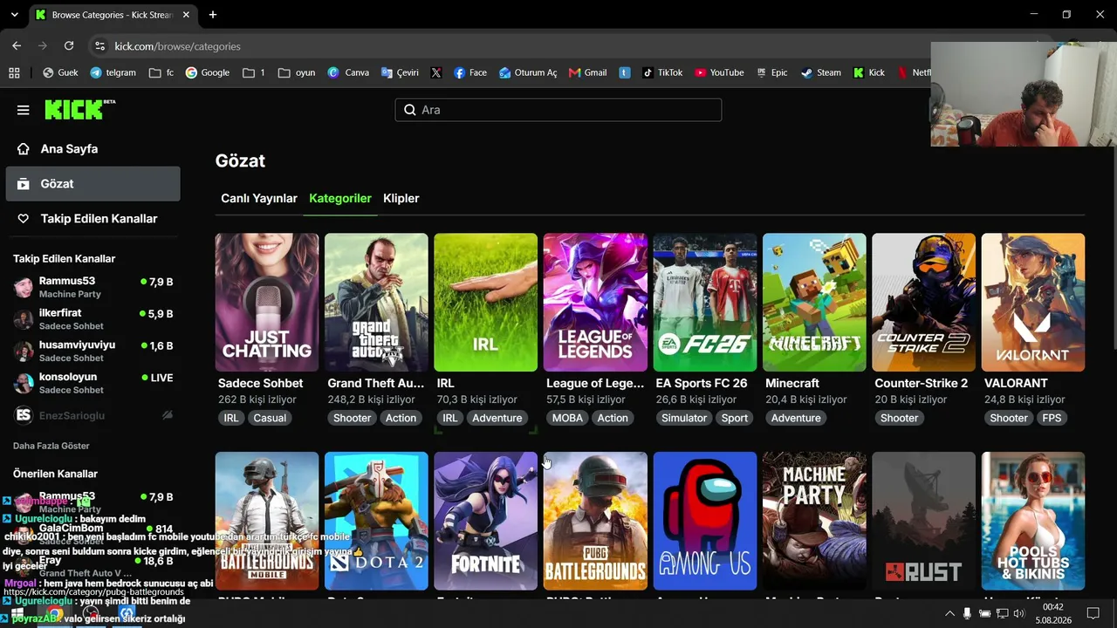This screenshot has height=628, width=1117.
Task: Click Sport tag under EA Sports FC 26
Action: coord(735,418)
